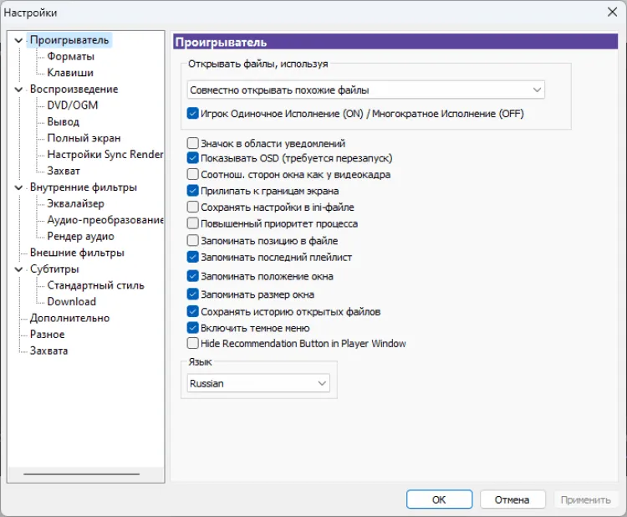Image resolution: width=627 pixels, height=517 pixels.
Task: Select Воспроизведение in the tree
Action: (x=74, y=90)
